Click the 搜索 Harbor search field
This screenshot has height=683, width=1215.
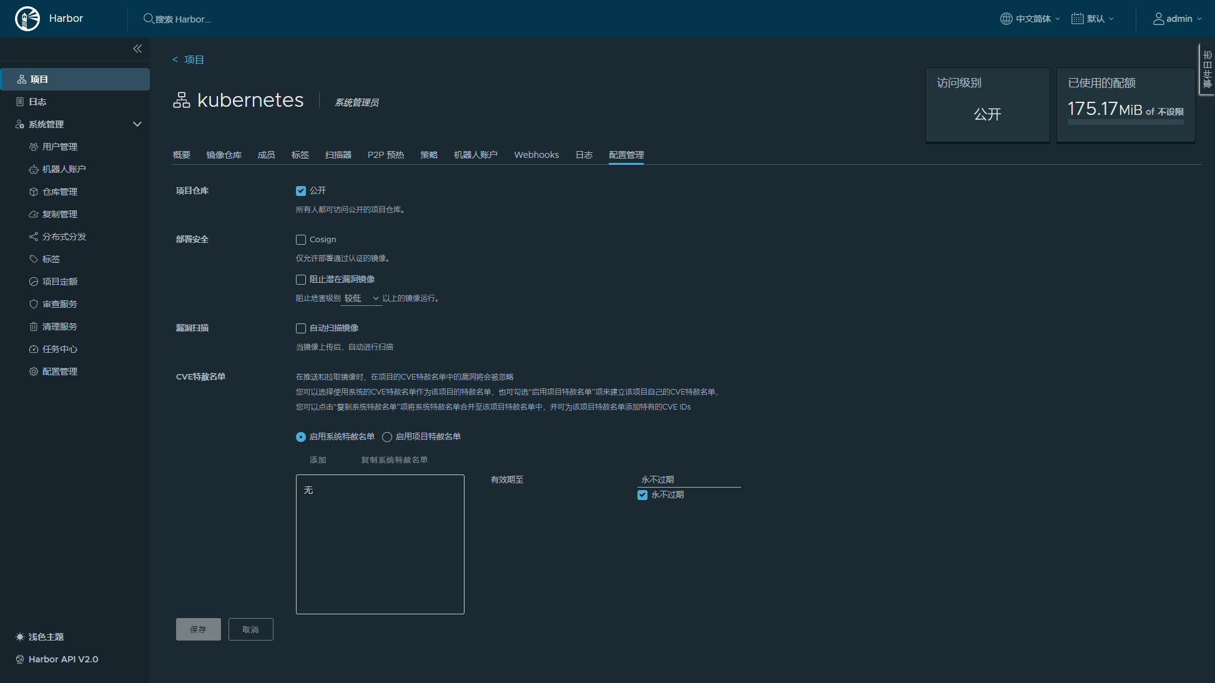(x=184, y=19)
